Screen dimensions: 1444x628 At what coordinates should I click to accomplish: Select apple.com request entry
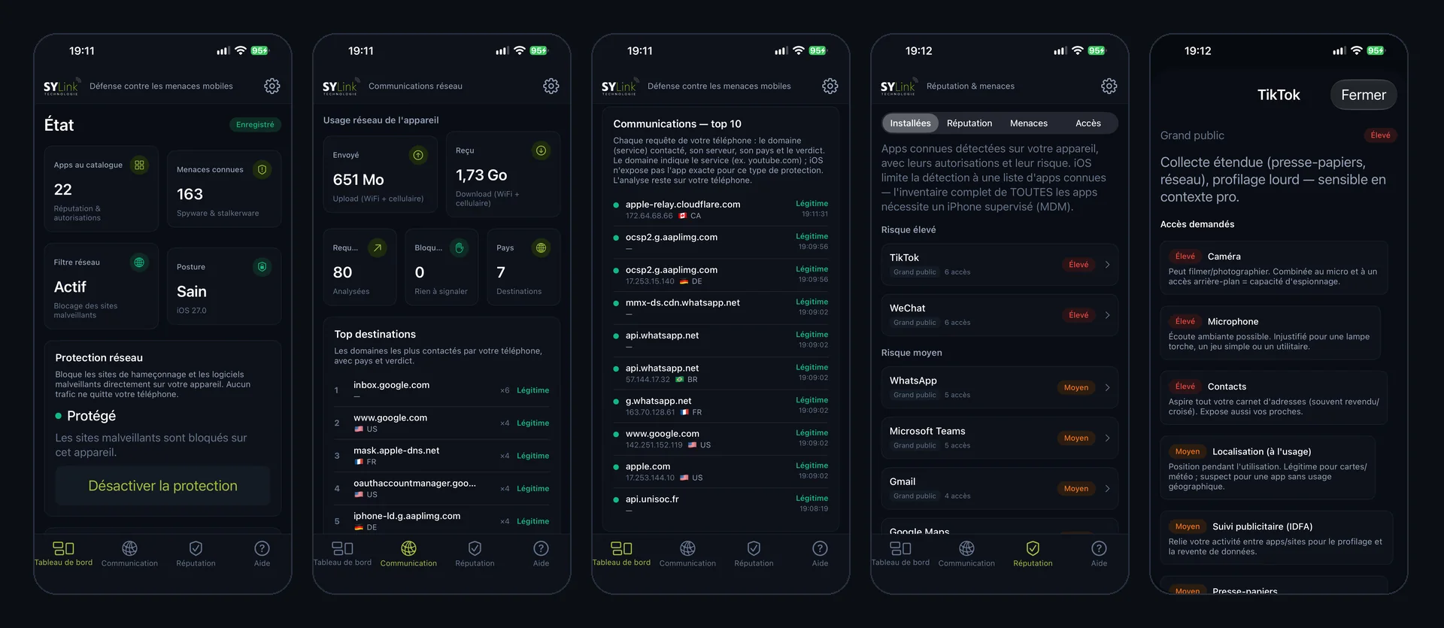coord(720,471)
